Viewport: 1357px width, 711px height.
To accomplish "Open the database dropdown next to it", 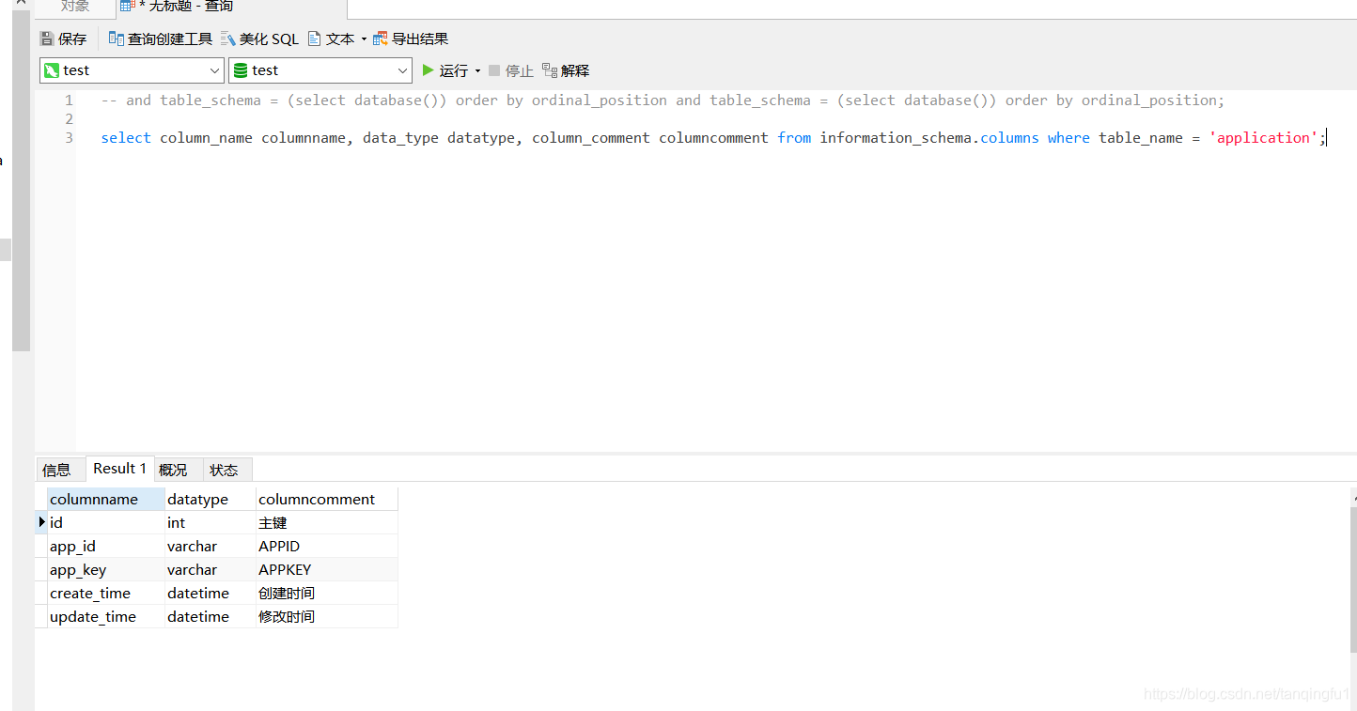I will [x=403, y=70].
